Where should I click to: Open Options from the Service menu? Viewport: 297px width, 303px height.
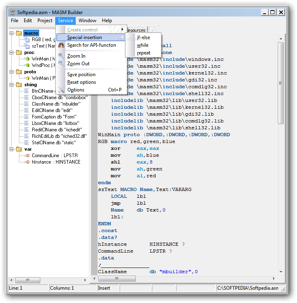91,90
